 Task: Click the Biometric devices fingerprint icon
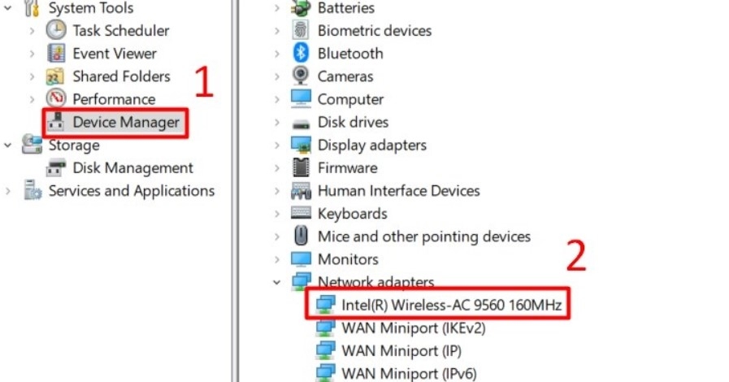pos(302,31)
